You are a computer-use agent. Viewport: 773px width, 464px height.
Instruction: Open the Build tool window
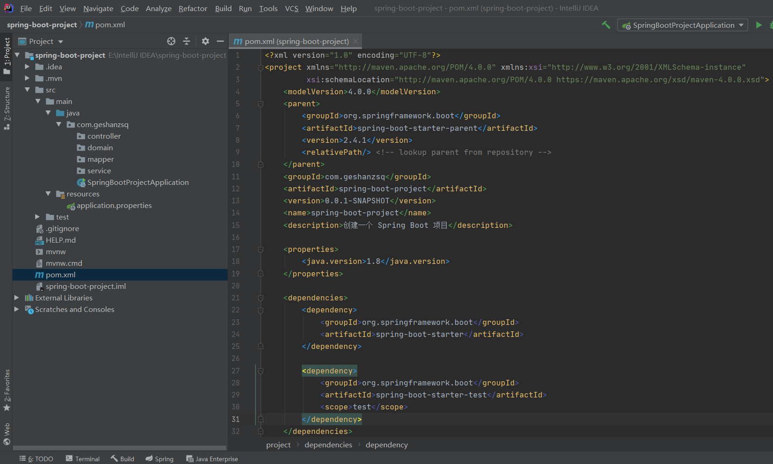tap(122, 458)
